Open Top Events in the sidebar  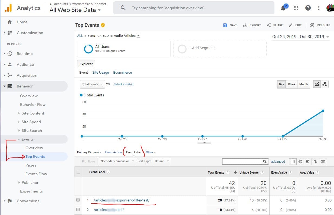(35, 157)
